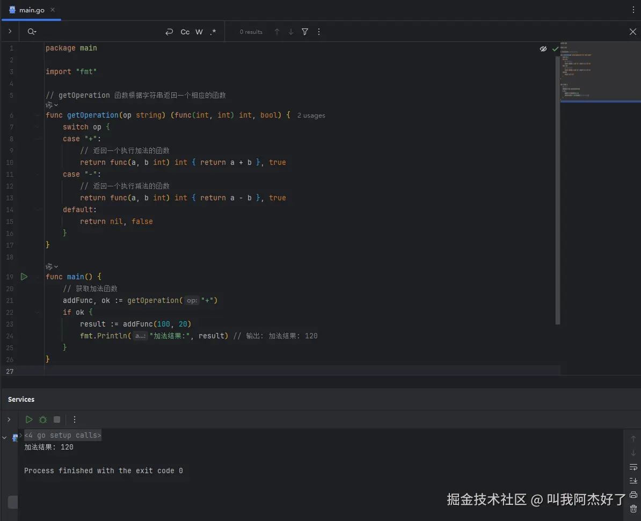Collapse the run configuration node chevron
This screenshot has height=521, width=641.
click(x=4, y=438)
